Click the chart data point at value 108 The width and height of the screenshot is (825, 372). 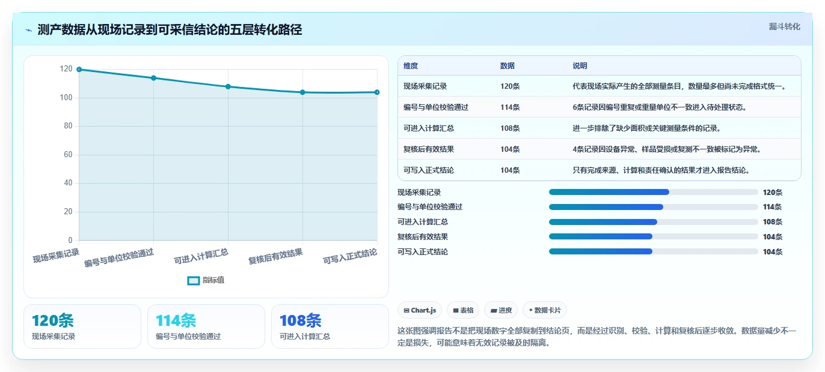pyautogui.click(x=228, y=86)
